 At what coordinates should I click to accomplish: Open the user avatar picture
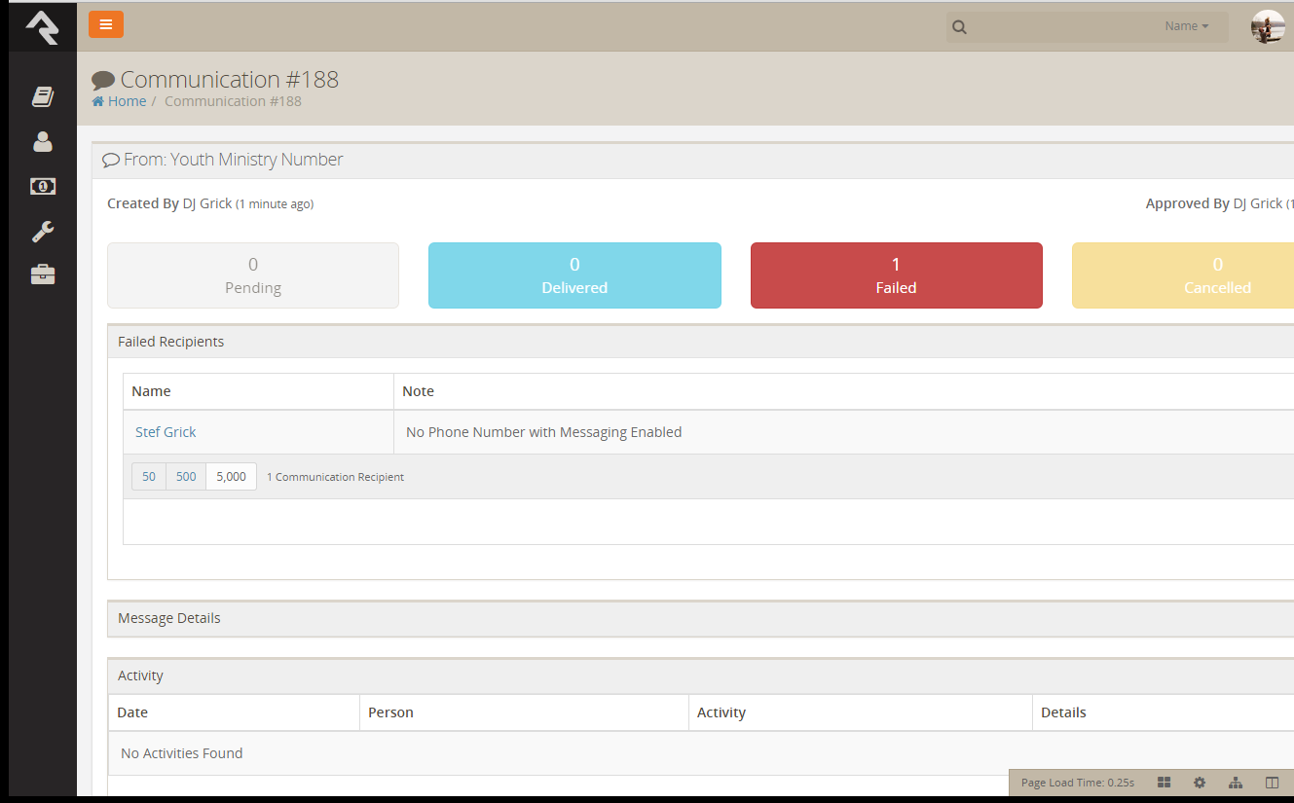click(x=1268, y=27)
